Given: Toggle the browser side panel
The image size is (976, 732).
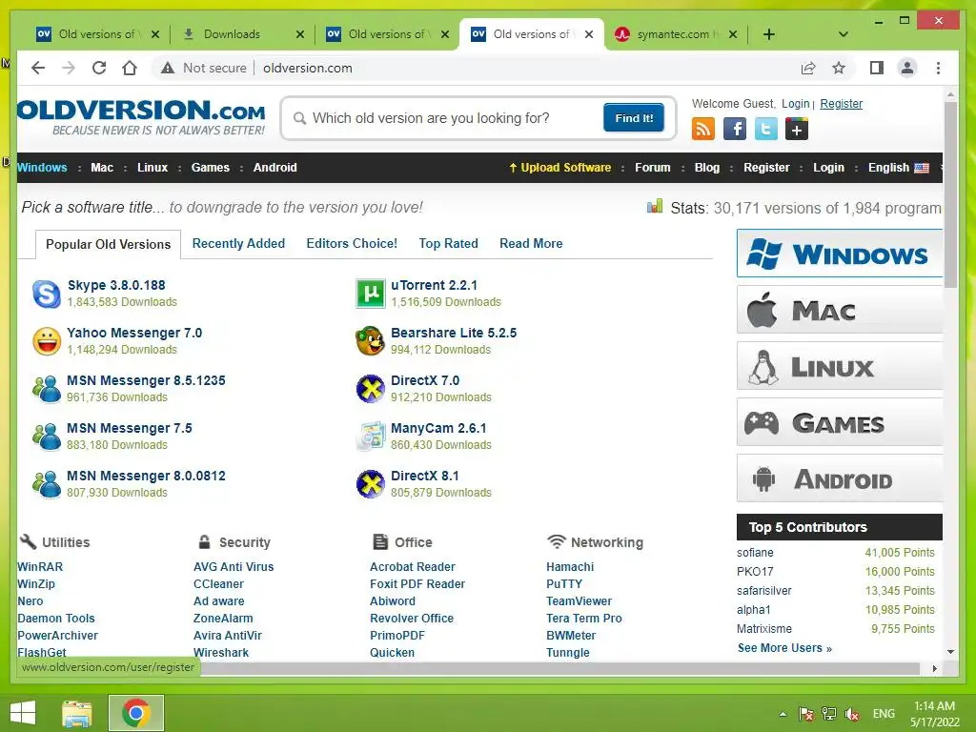Looking at the screenshot, I should [877, 68].
